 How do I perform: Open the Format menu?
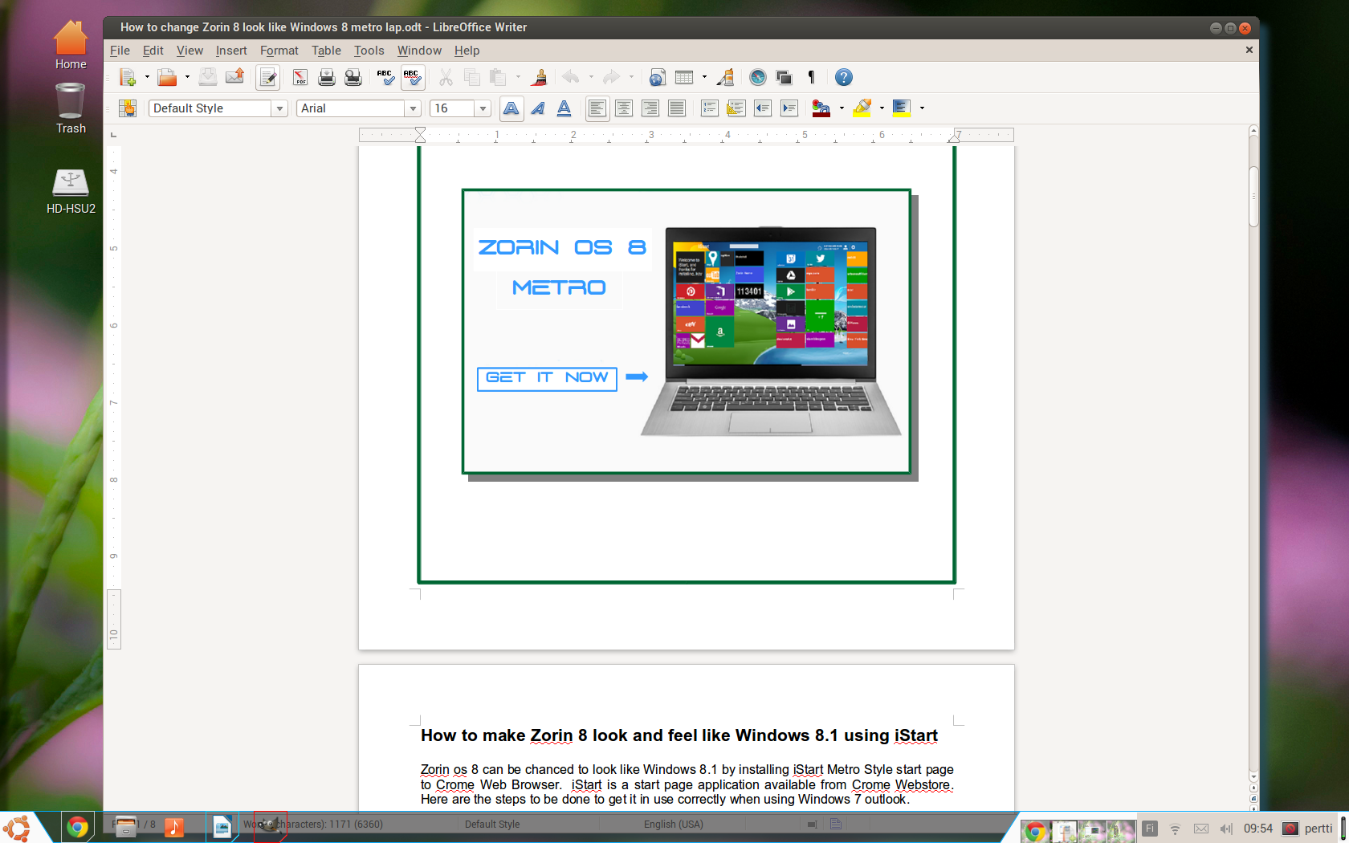[x=279, y=51]
